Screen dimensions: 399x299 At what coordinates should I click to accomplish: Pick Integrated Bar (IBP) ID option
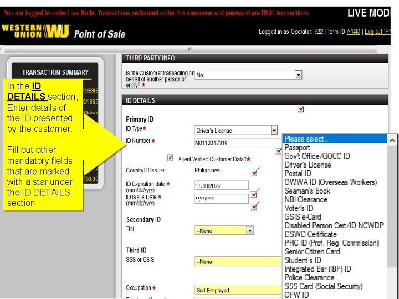[318, 269]
